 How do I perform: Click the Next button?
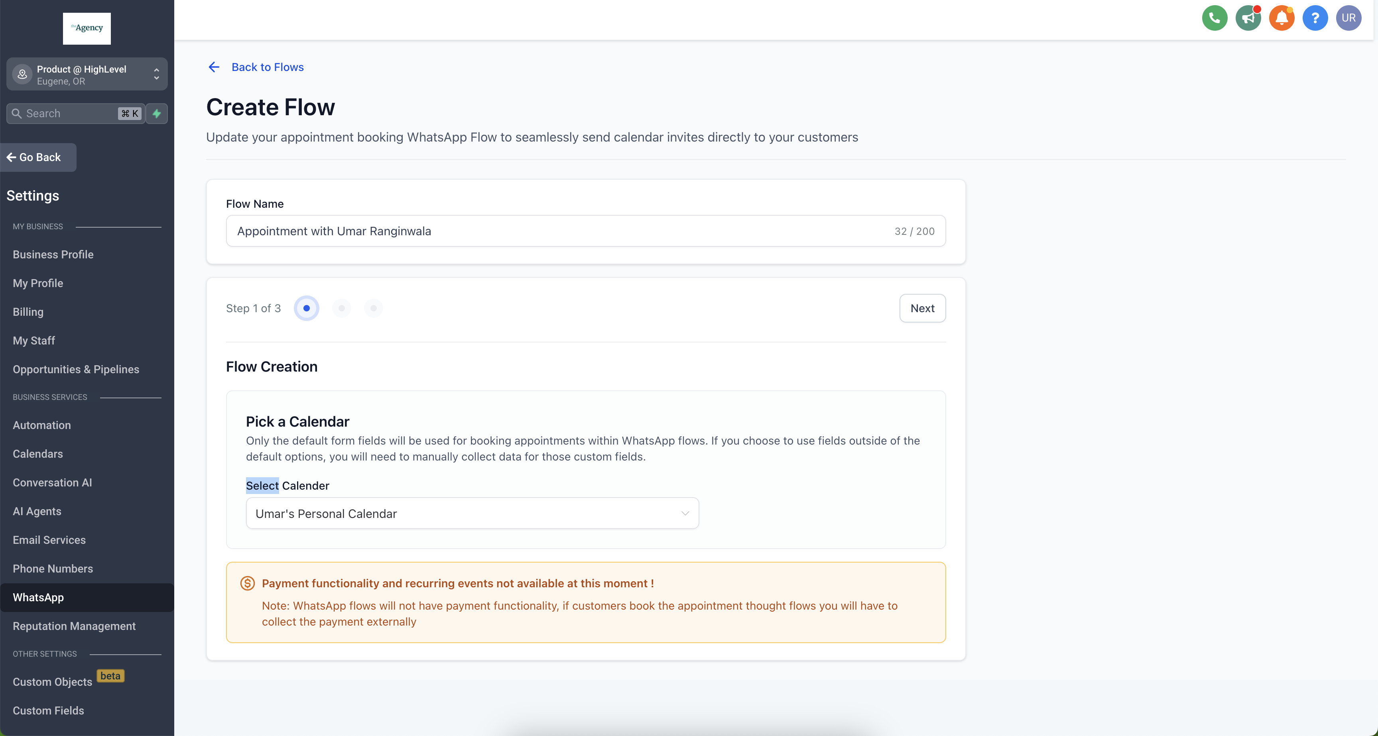tap(922, 308)
